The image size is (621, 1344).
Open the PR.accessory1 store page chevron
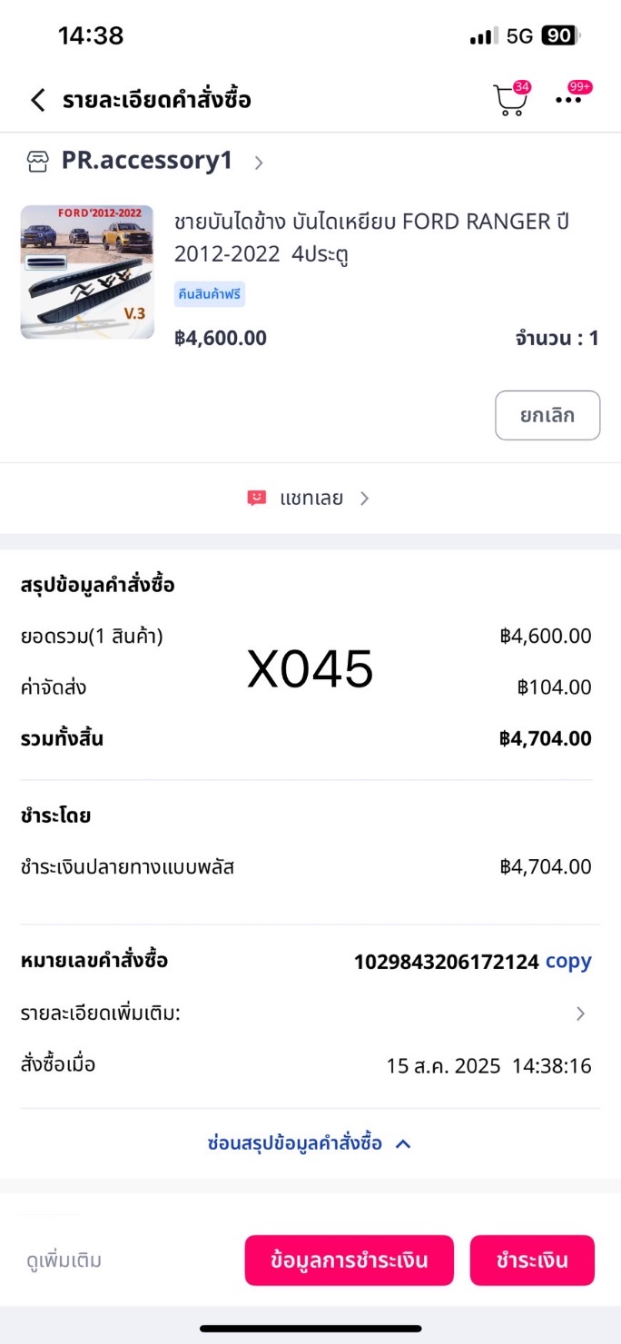(x=259, y=163)
